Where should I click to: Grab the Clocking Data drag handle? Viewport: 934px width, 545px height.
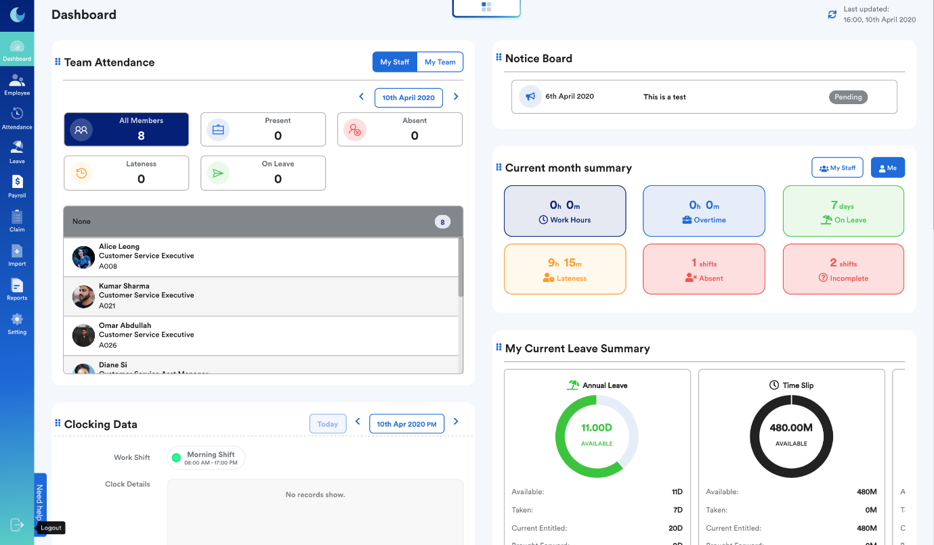pyautogui.click(x=58, y=424)
